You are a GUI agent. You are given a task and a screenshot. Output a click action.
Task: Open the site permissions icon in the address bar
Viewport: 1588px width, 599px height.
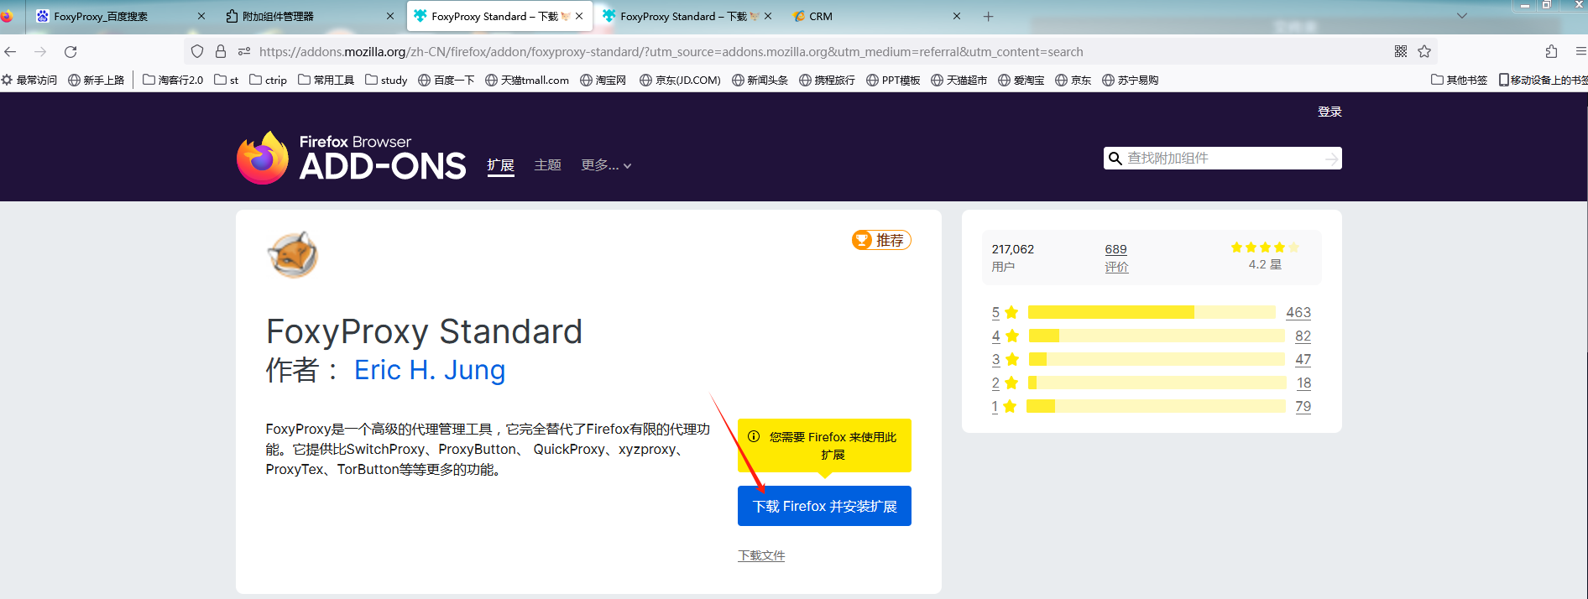click(244, 51)
